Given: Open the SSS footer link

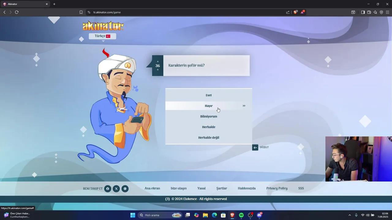Looking at the screenshot, I should click(x=301, y=188).
